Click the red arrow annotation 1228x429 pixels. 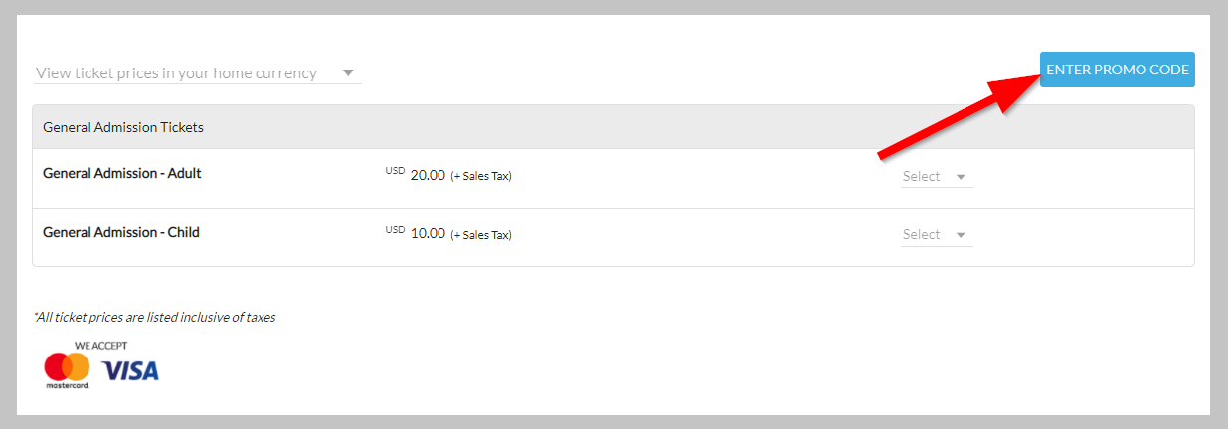tap(959, 107)
